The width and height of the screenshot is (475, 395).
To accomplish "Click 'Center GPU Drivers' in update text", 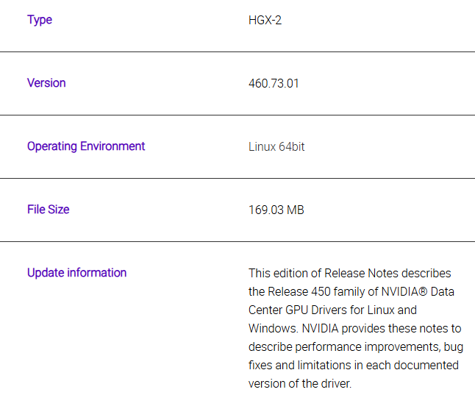I will pyautogui.click(x=296, y=310).
